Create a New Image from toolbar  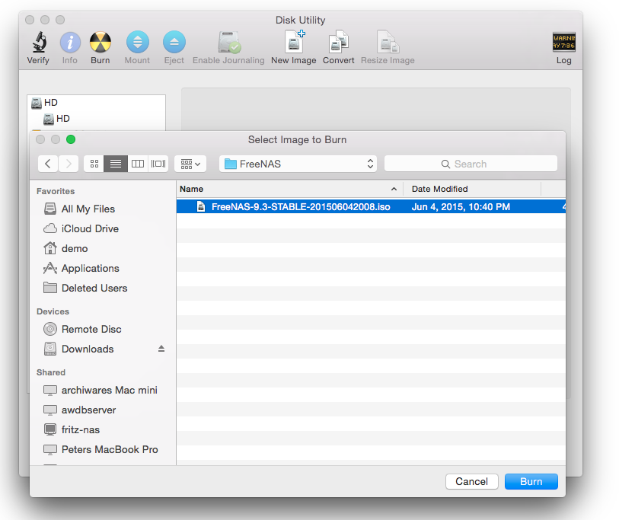click(294, 41)
